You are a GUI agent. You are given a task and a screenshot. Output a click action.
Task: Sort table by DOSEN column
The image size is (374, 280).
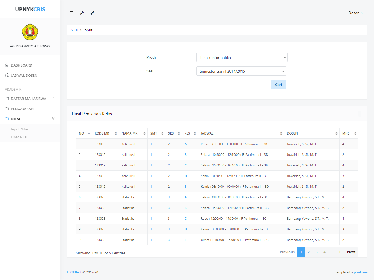312,133
